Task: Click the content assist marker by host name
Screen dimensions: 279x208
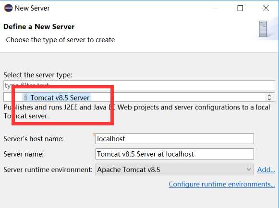Action: (94, 135)
